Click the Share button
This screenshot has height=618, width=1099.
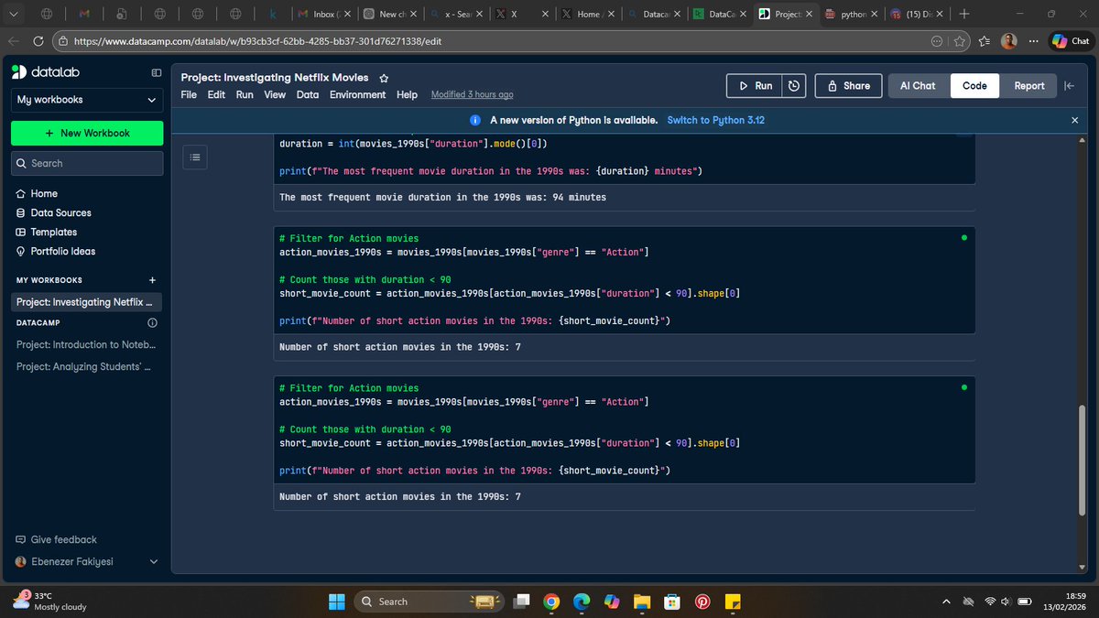[848, 85]
